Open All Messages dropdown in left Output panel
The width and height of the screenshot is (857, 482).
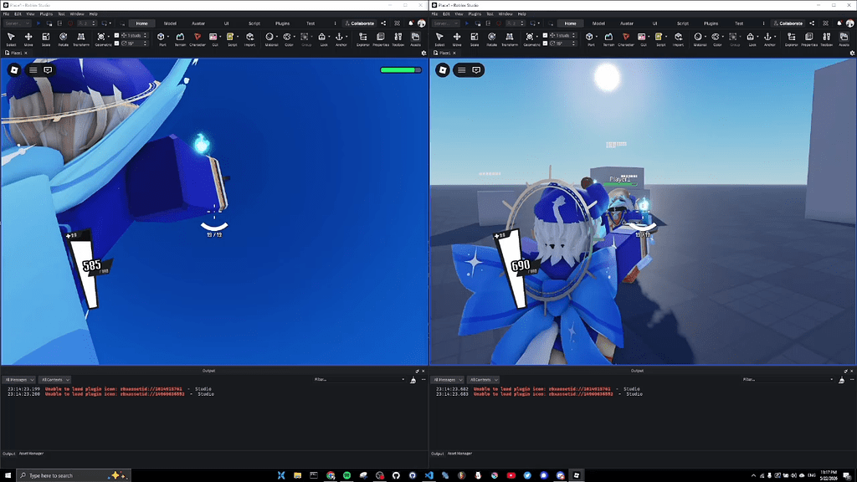(19, 380)
